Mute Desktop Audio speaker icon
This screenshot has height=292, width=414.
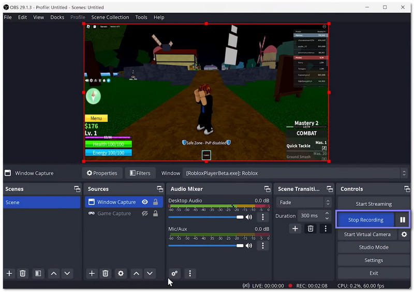point(249,217)
